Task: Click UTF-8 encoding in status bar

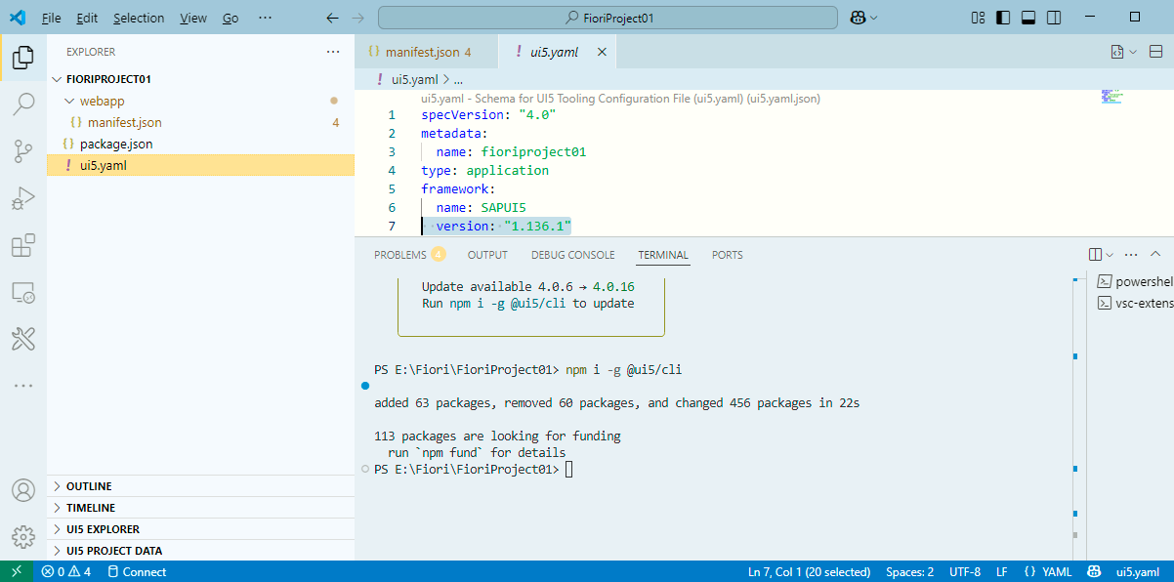Action: pos(965,571)
